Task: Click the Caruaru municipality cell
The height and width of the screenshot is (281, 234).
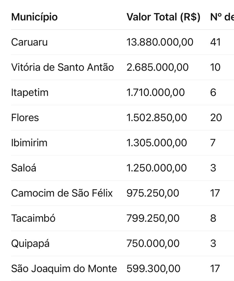Action: pyautogui.click(x=29, y=42)
